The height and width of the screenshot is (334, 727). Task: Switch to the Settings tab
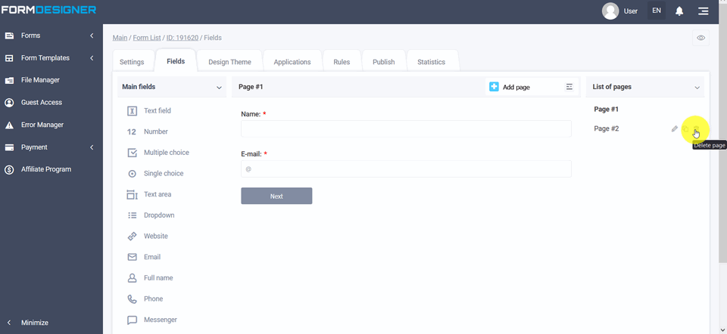pyautogui.click(x=132, y=62)
